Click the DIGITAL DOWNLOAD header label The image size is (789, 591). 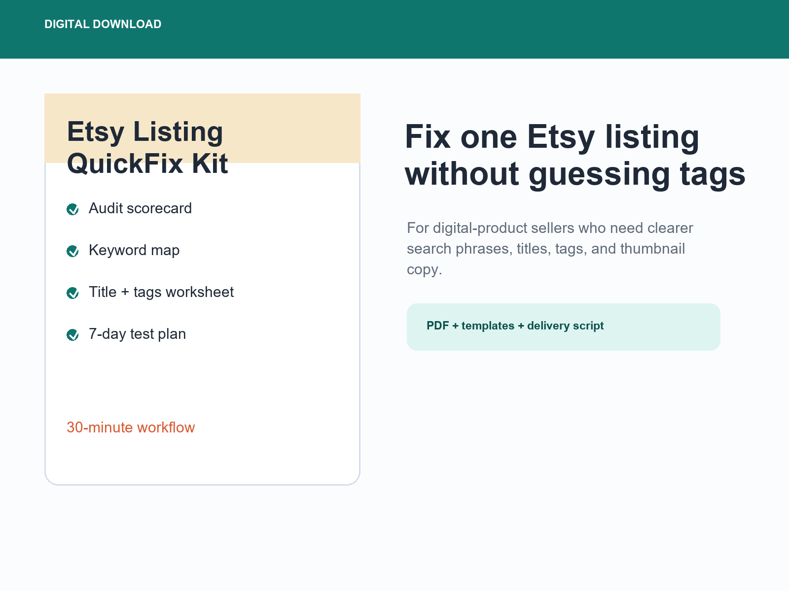click(x=103, y=24)
